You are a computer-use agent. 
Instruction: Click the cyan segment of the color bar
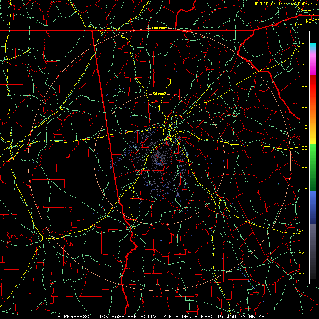tap(313, 46)
